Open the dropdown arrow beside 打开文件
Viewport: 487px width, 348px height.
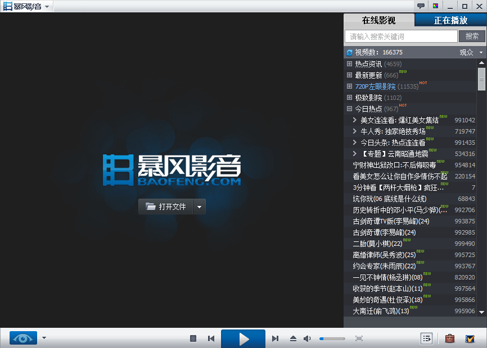coord(200,207)
